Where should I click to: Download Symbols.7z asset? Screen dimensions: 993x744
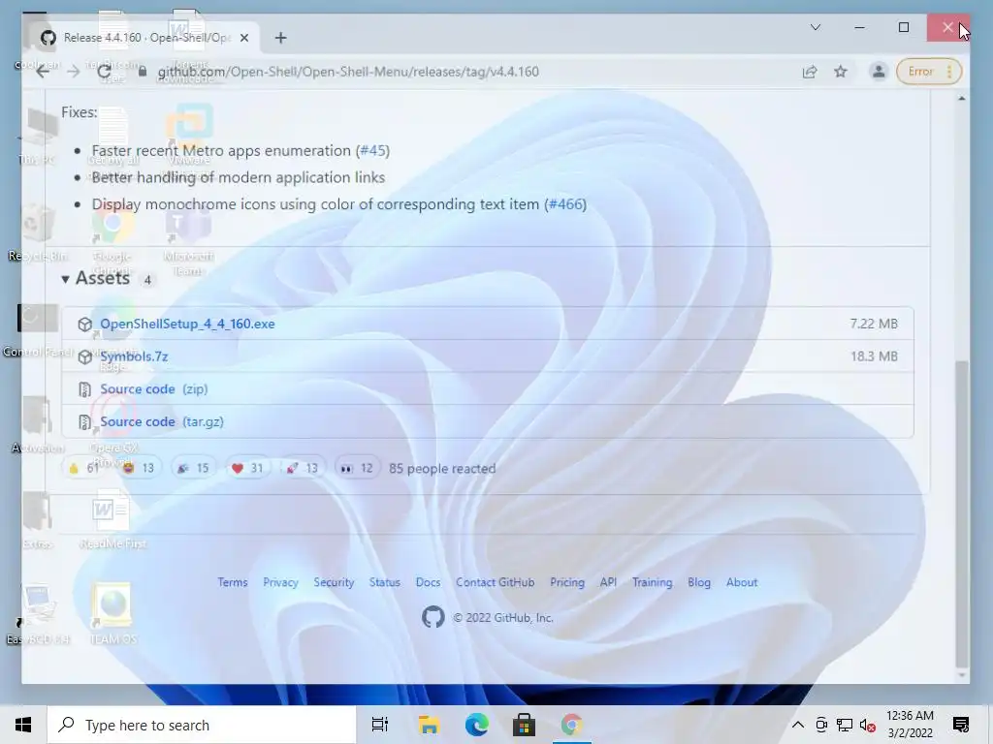[134, 356]
